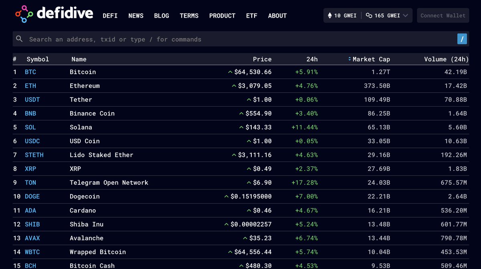Open the BLOG page
This screenshot has width=481, height=269.
(x=162, y=16)
